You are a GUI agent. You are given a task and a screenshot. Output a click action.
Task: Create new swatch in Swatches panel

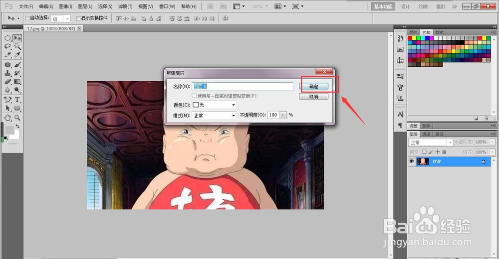click(476, 118)
